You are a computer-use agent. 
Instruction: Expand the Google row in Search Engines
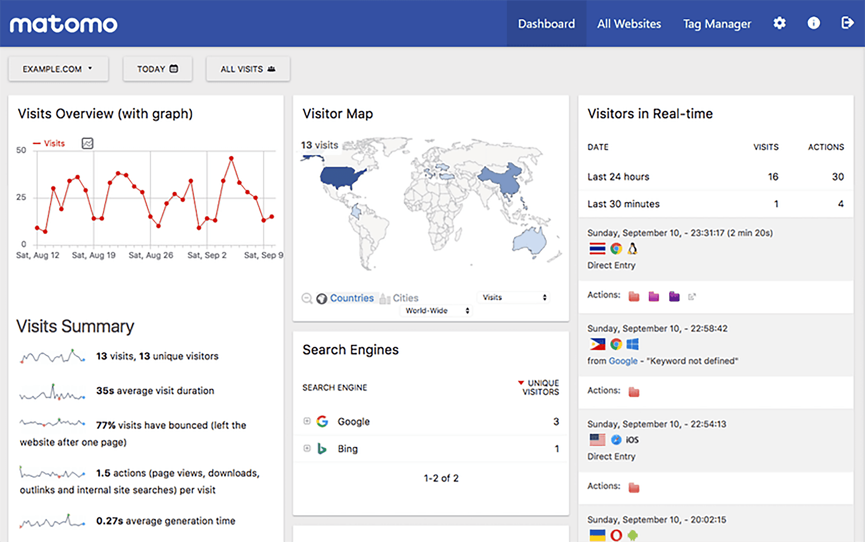pyautogui.click(x=307, y=421)
